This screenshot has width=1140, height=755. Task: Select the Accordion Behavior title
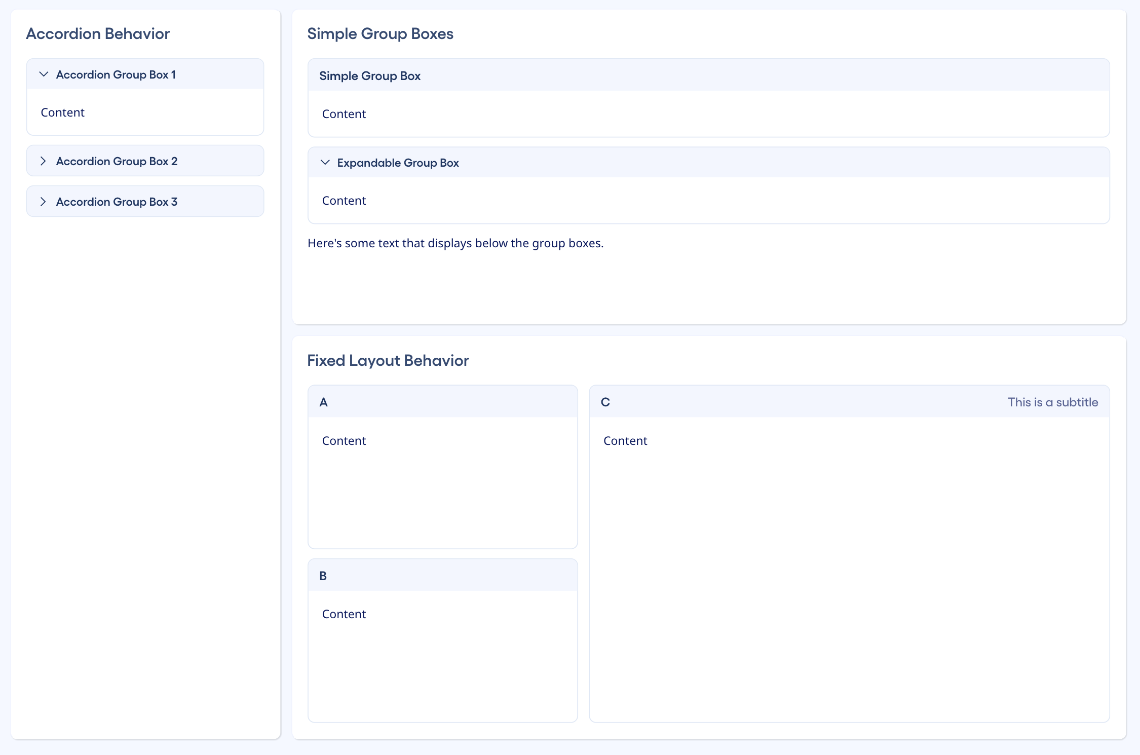(x=98, y=33)
